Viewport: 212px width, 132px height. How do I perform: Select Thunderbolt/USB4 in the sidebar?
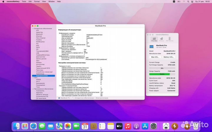pos(42,51)
